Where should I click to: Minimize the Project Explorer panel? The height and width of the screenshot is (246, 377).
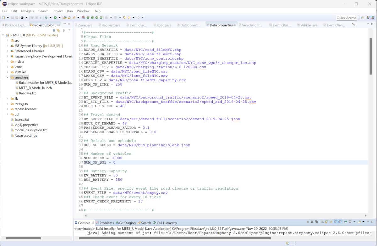(65, 24)
